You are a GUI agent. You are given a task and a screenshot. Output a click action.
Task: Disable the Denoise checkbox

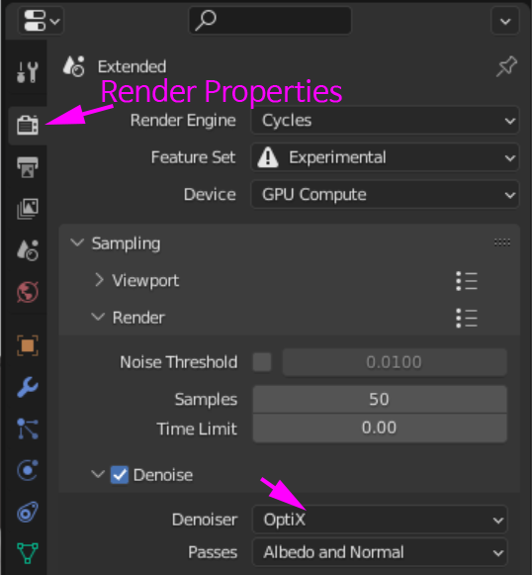pyautogui.click(x=120, y=475)
